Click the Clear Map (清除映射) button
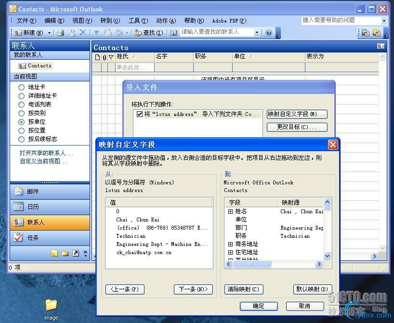 click(244, 289)
